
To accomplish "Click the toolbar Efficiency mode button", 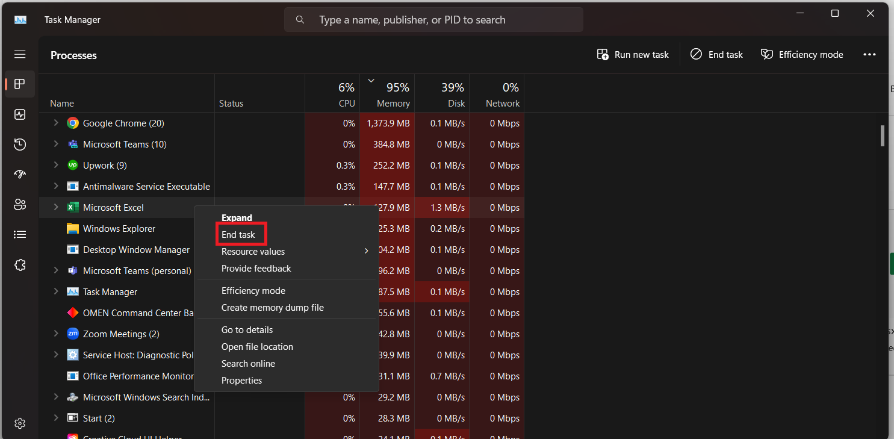I will click(801, 55).
